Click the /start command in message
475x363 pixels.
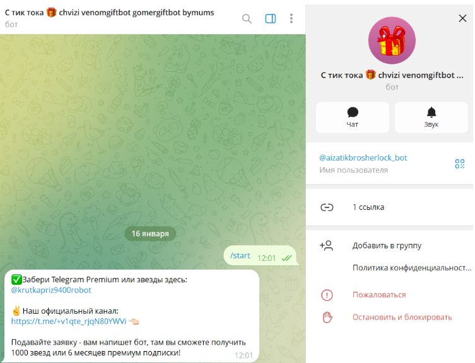(240, 255)
